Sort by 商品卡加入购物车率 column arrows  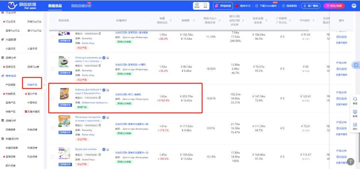coord(220,20)
